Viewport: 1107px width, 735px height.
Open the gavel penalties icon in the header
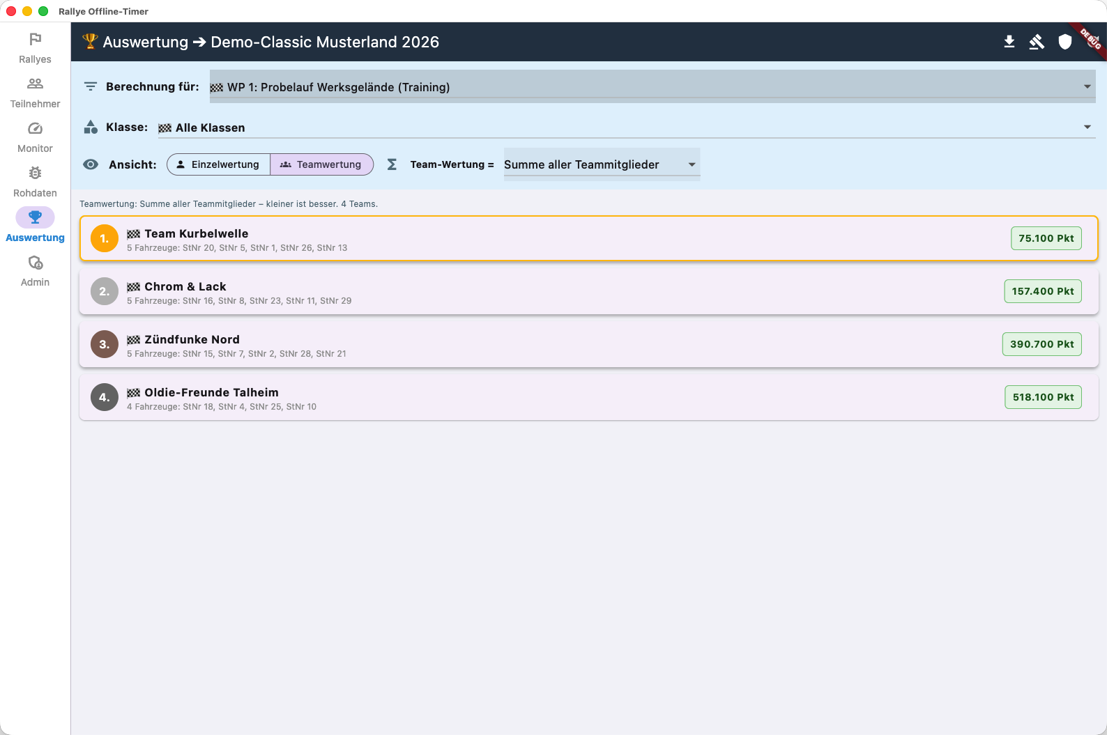coord(1037,42)
